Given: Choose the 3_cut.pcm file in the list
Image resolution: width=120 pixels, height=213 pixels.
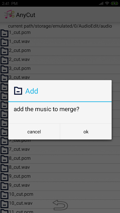Looking at the screenshot, I should point(60,69).
